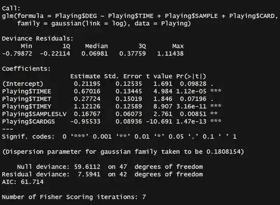Image resolution: width=280 pixels, height=205 pixels.
Task: Select the gaussian(link = log) family text
Action: coord(89,23)
